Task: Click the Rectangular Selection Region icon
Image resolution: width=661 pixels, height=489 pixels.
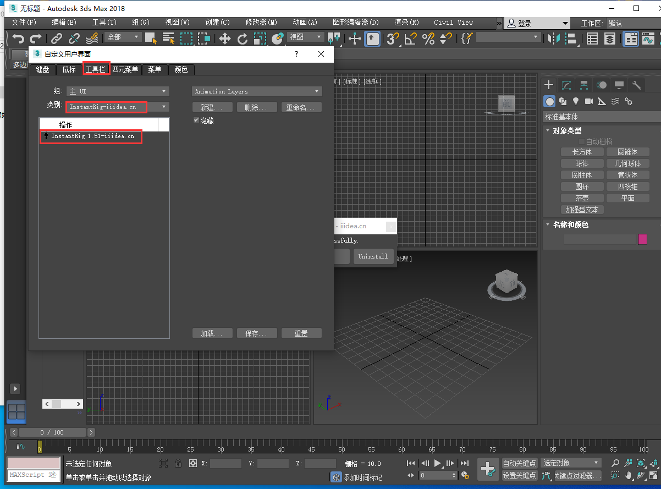Action: (x=187, y=39)
